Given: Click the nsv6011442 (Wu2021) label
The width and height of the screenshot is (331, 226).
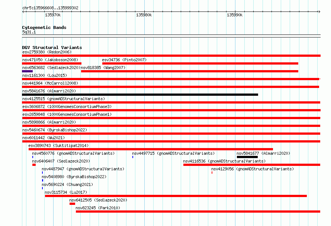Looking at the screenshot, I should pyautogui.click(x=44, y=138).
